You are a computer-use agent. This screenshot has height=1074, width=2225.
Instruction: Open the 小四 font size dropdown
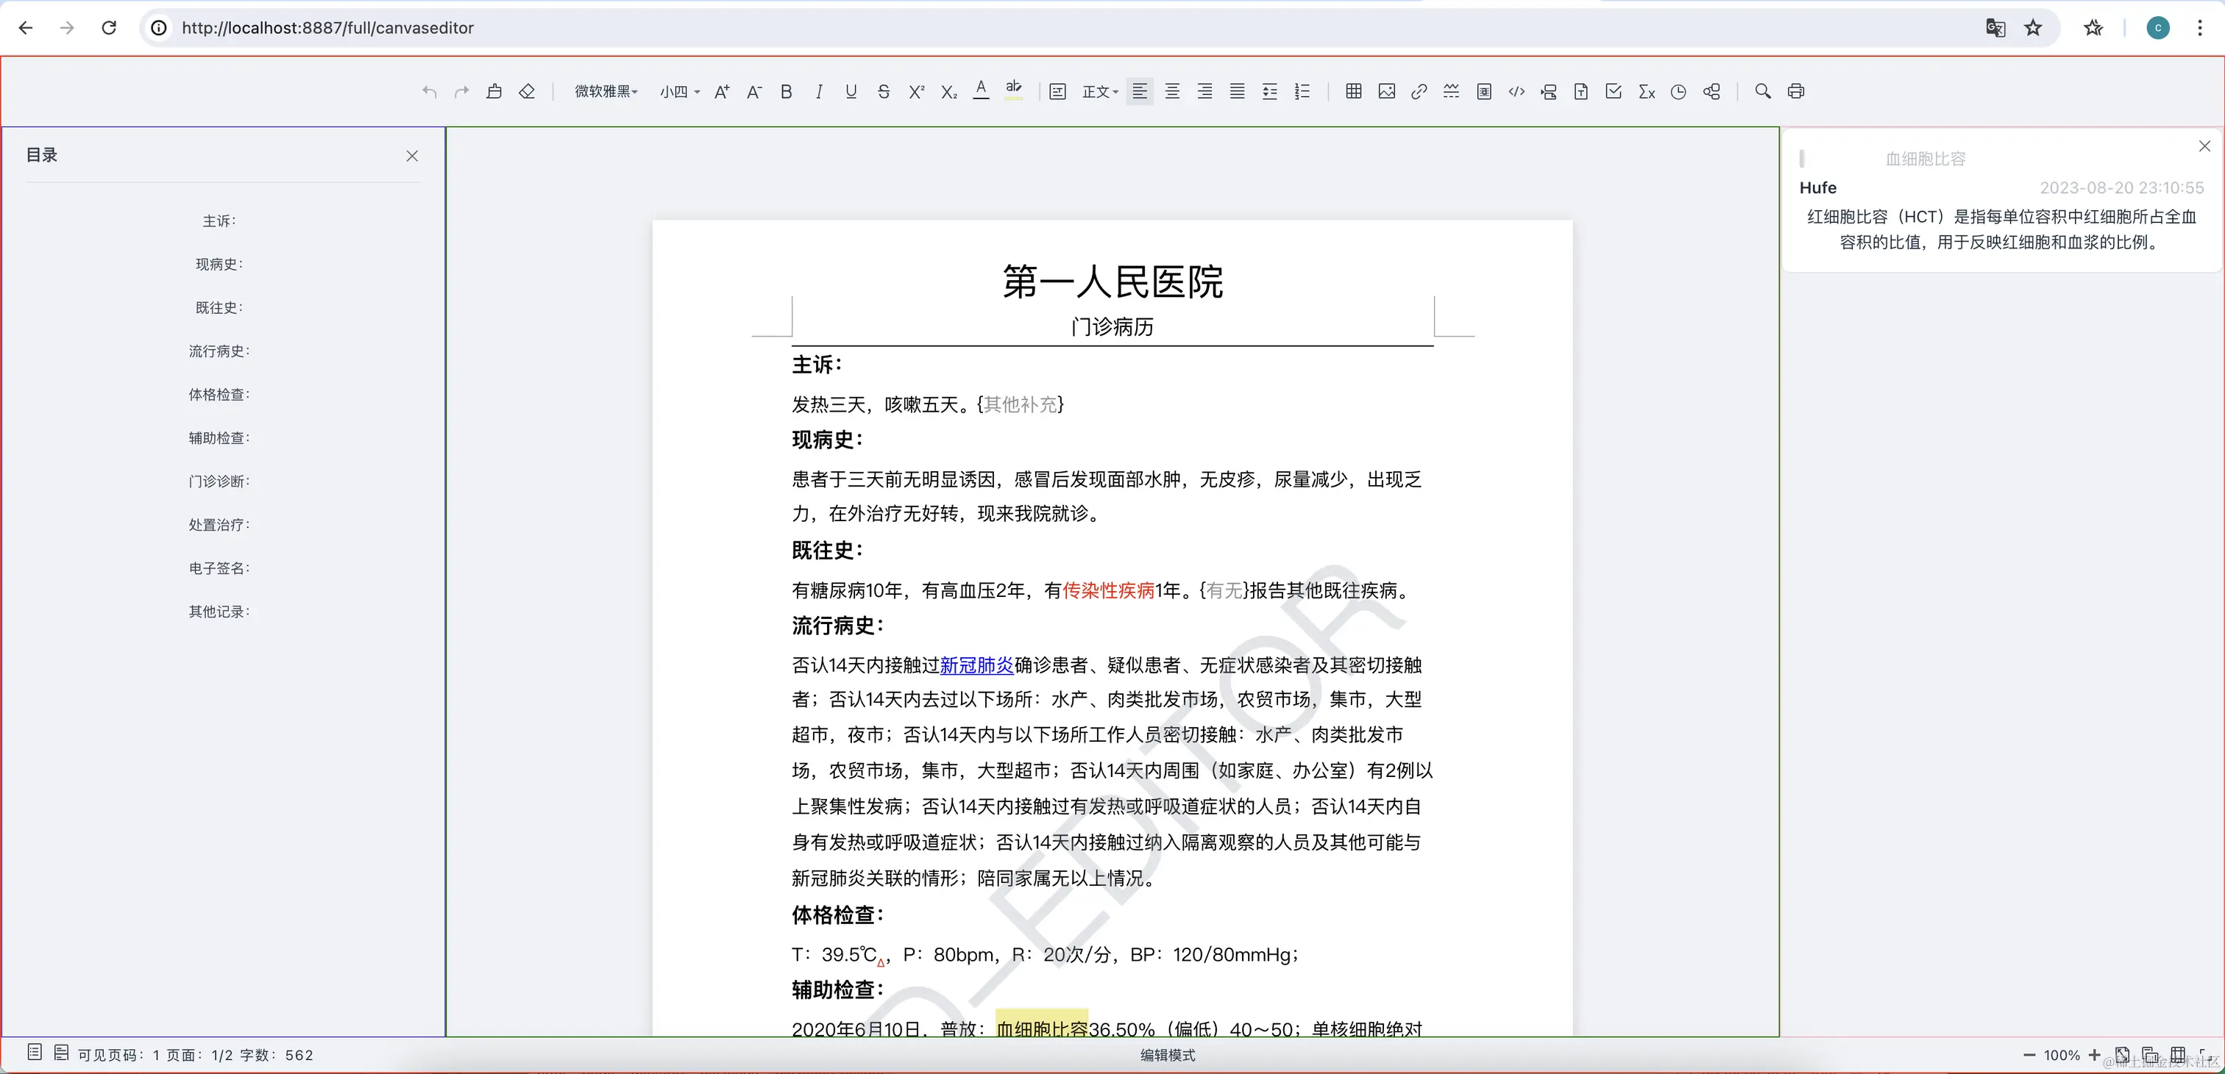point(679,91)
